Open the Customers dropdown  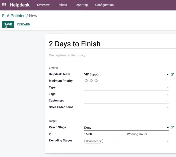(126, 101)
